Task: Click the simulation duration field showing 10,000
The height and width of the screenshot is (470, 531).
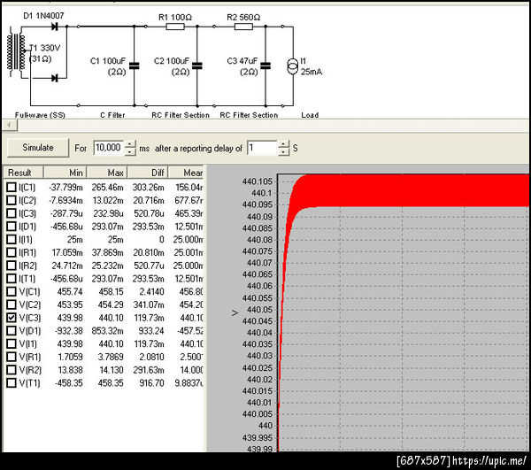Action: (108, 148)
